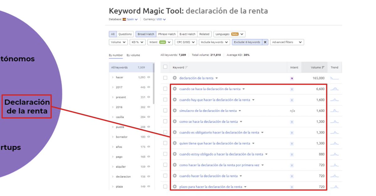Add 'declaración de la renta' keyword via plus icon

click(175, 78)
